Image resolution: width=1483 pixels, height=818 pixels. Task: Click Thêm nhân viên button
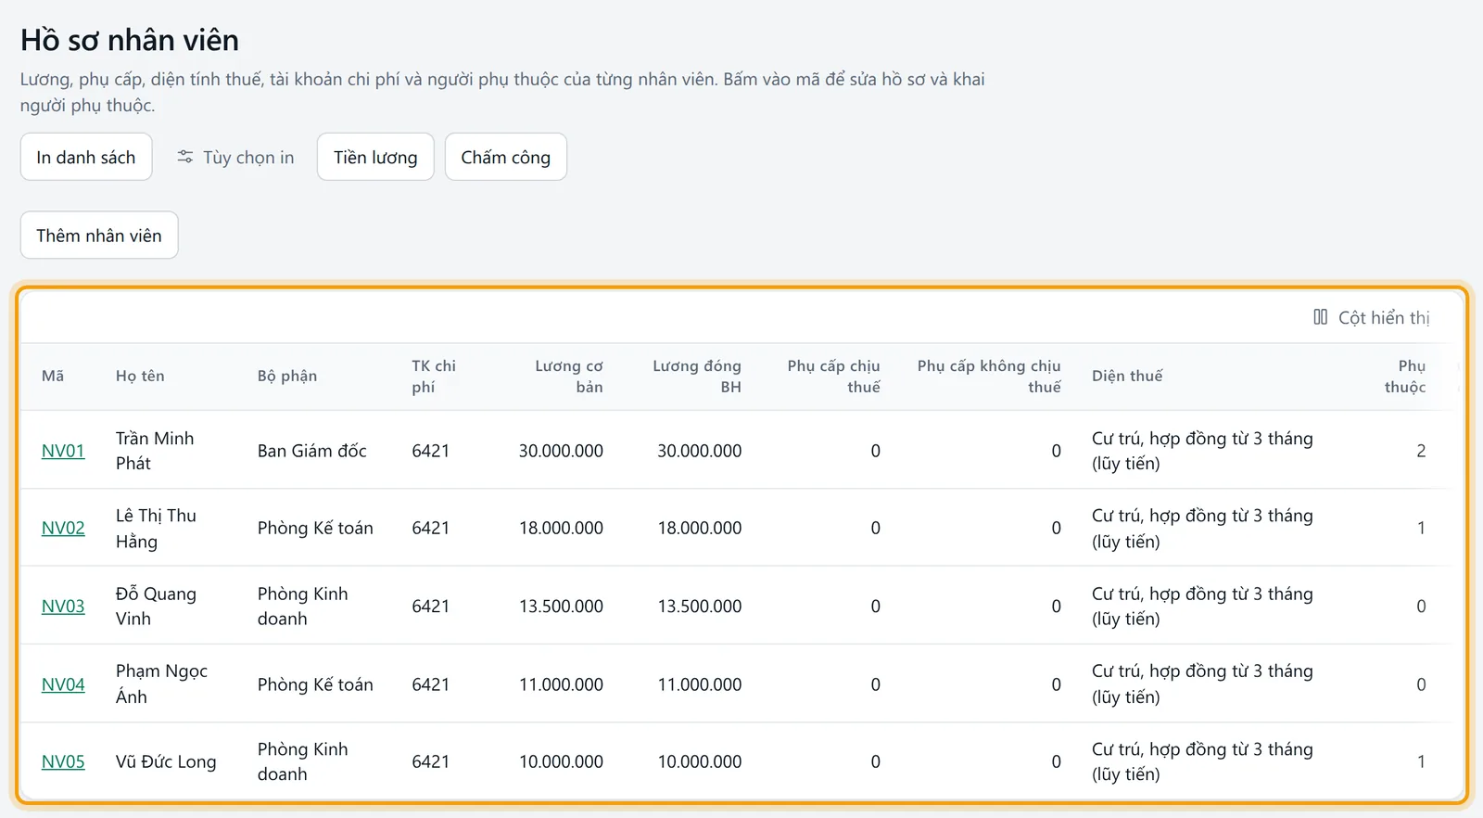99,236
